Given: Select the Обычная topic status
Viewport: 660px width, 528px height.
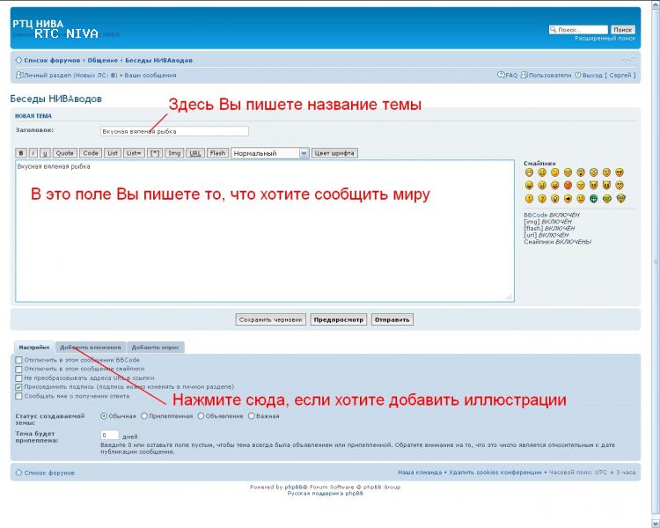Looking at the screenshot, I should pos(104,416).
